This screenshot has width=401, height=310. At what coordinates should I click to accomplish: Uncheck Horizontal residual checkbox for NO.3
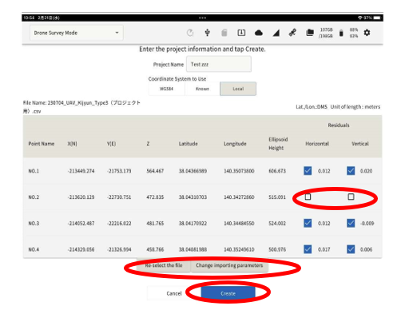tap(308, 223)
